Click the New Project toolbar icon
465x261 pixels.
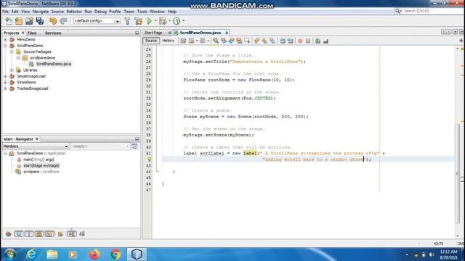tap(19, 21)
